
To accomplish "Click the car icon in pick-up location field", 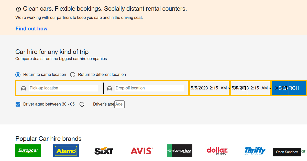I will click(x=23, y=88).
